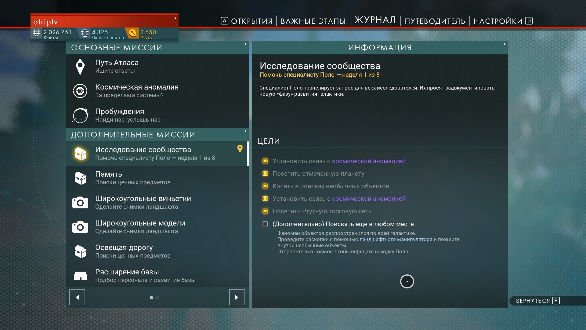The height and width of the screenshot is (330, 586).
Task: Click the Освещая дорогу crate icon
Action: point(81,251)
